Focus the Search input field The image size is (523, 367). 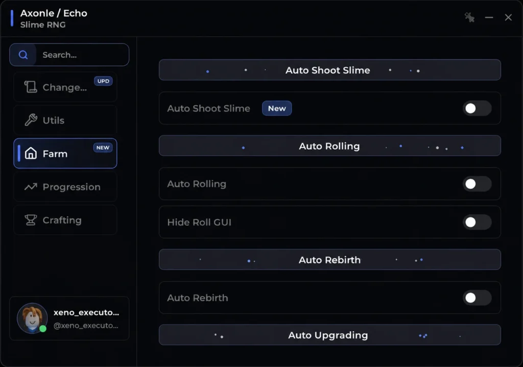pyautogui.click(x=69, y=55)
